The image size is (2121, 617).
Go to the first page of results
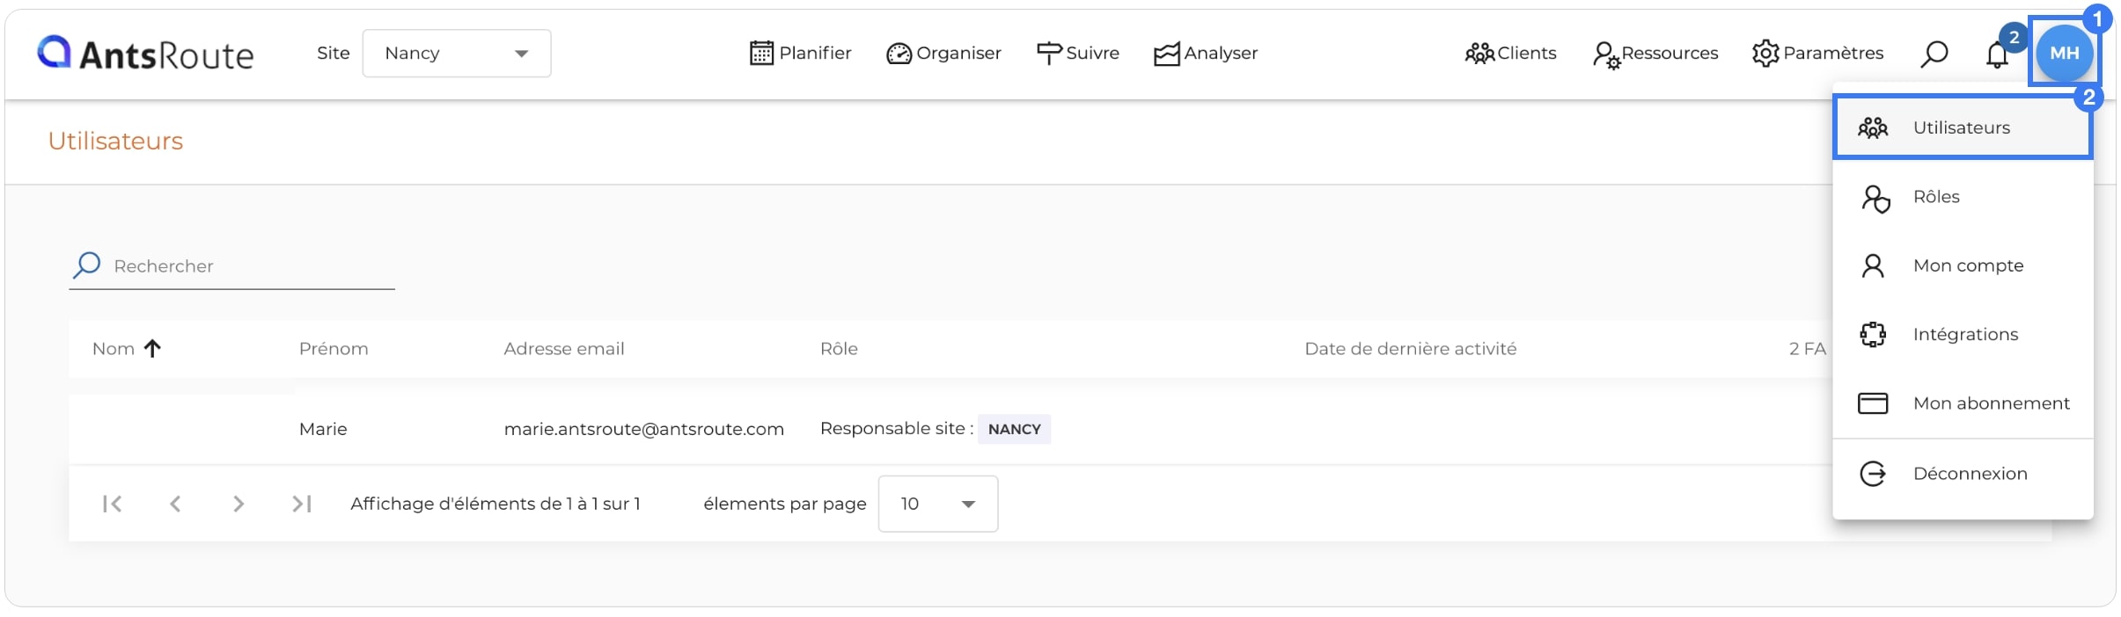tap(112, 504)
